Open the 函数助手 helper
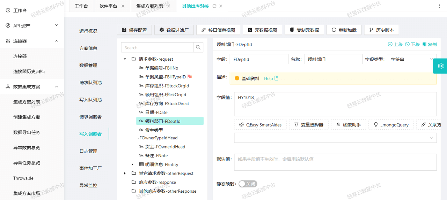This screenshot has width=447, height=200. 349,124
